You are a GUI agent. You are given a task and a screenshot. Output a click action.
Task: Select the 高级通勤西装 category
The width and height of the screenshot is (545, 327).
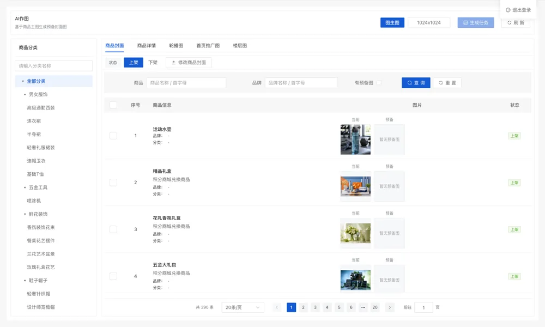[x=41, y=108]
